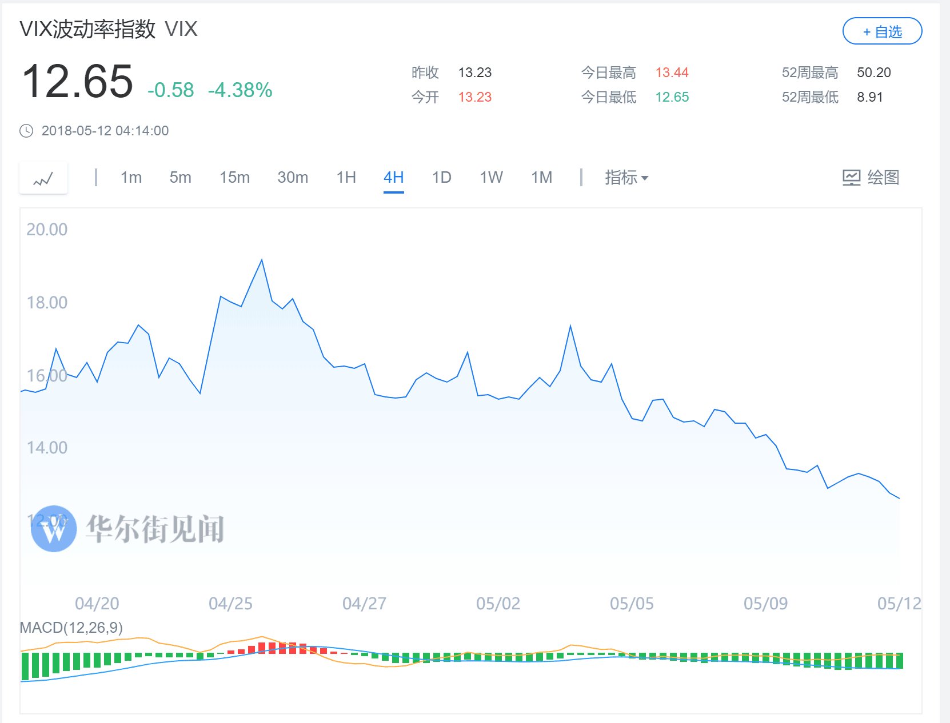The image size is (950, 723).
Task: Click the 05/05 date label
Action: [x=632, y=604]
